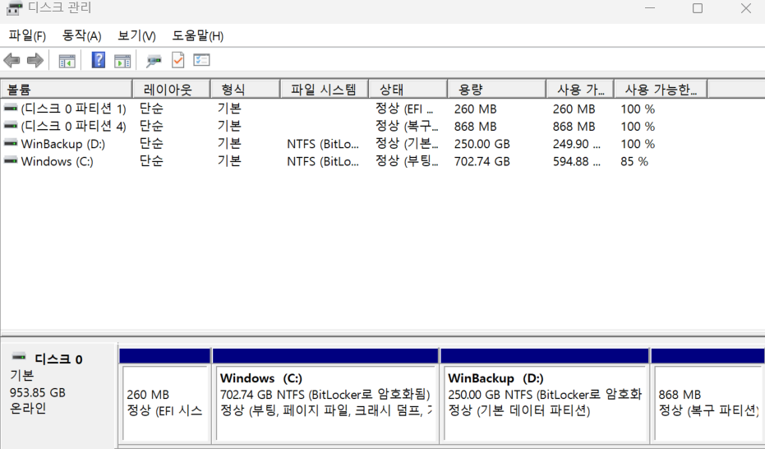Sort by the 파일 시스템 column header
Image resolution: width=765 pixels, height=449 pixels.
[325, 90]
